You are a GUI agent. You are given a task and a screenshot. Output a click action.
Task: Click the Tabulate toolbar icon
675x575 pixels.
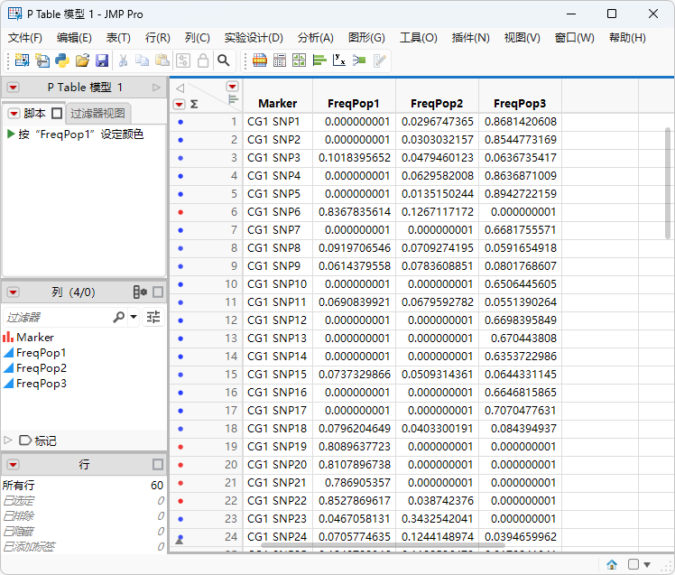pos(280,60)
